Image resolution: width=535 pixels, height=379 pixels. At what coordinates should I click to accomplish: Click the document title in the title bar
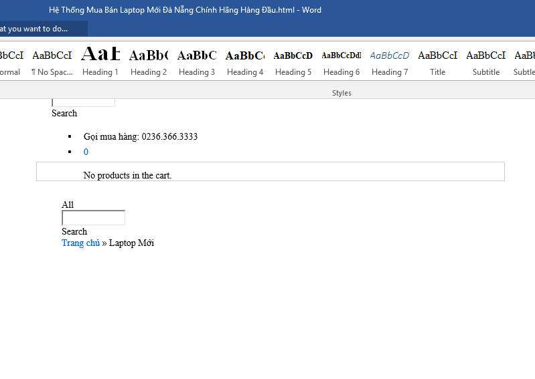(x=185, y=10)
